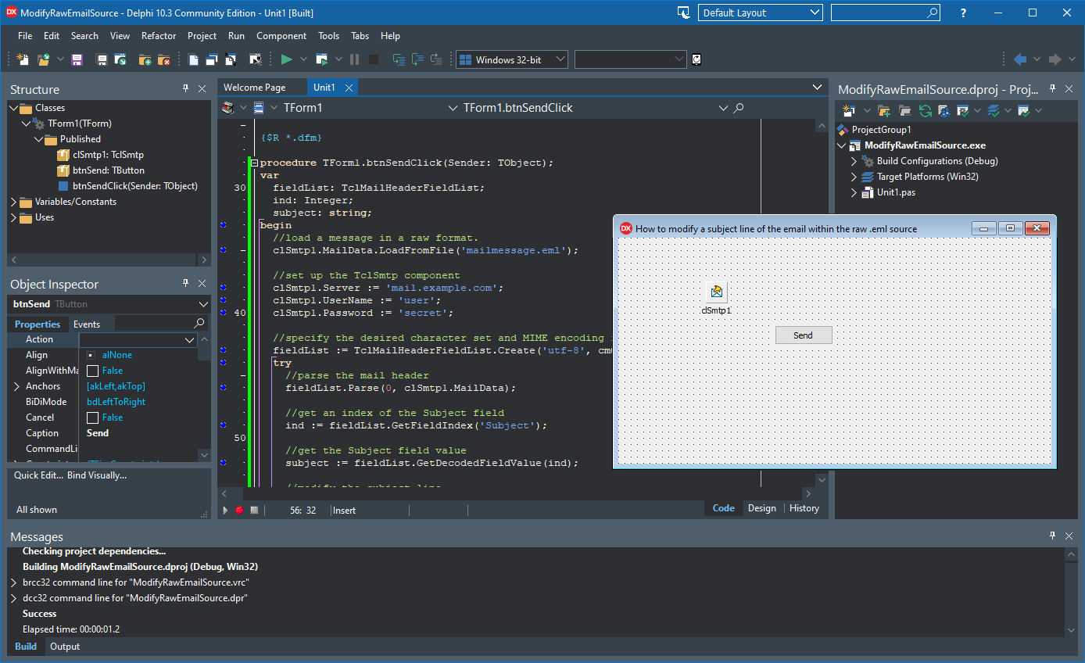Click the Object Inspector filter search icon
The image size is (1085, 663).
(199, 324)
